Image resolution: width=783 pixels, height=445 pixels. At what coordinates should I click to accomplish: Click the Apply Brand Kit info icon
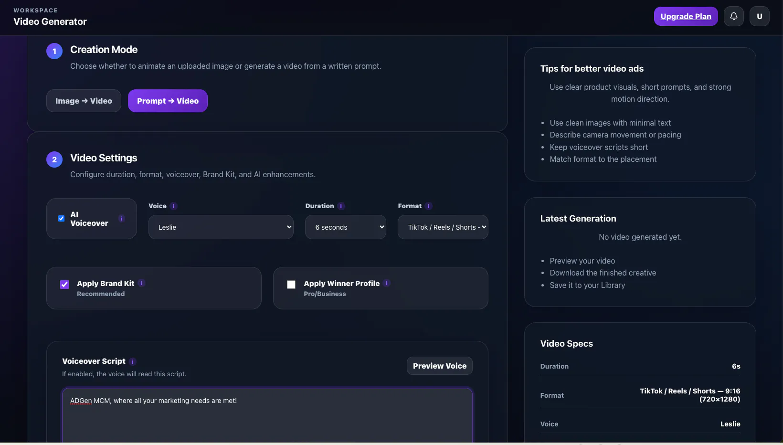(x=141, y=283)
